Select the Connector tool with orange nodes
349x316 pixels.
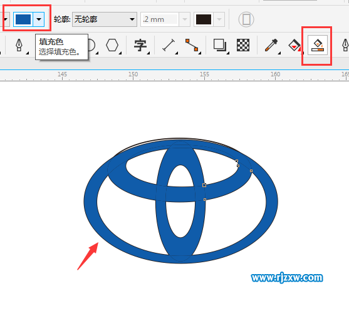pyautogui.click(x=192, y=45)
